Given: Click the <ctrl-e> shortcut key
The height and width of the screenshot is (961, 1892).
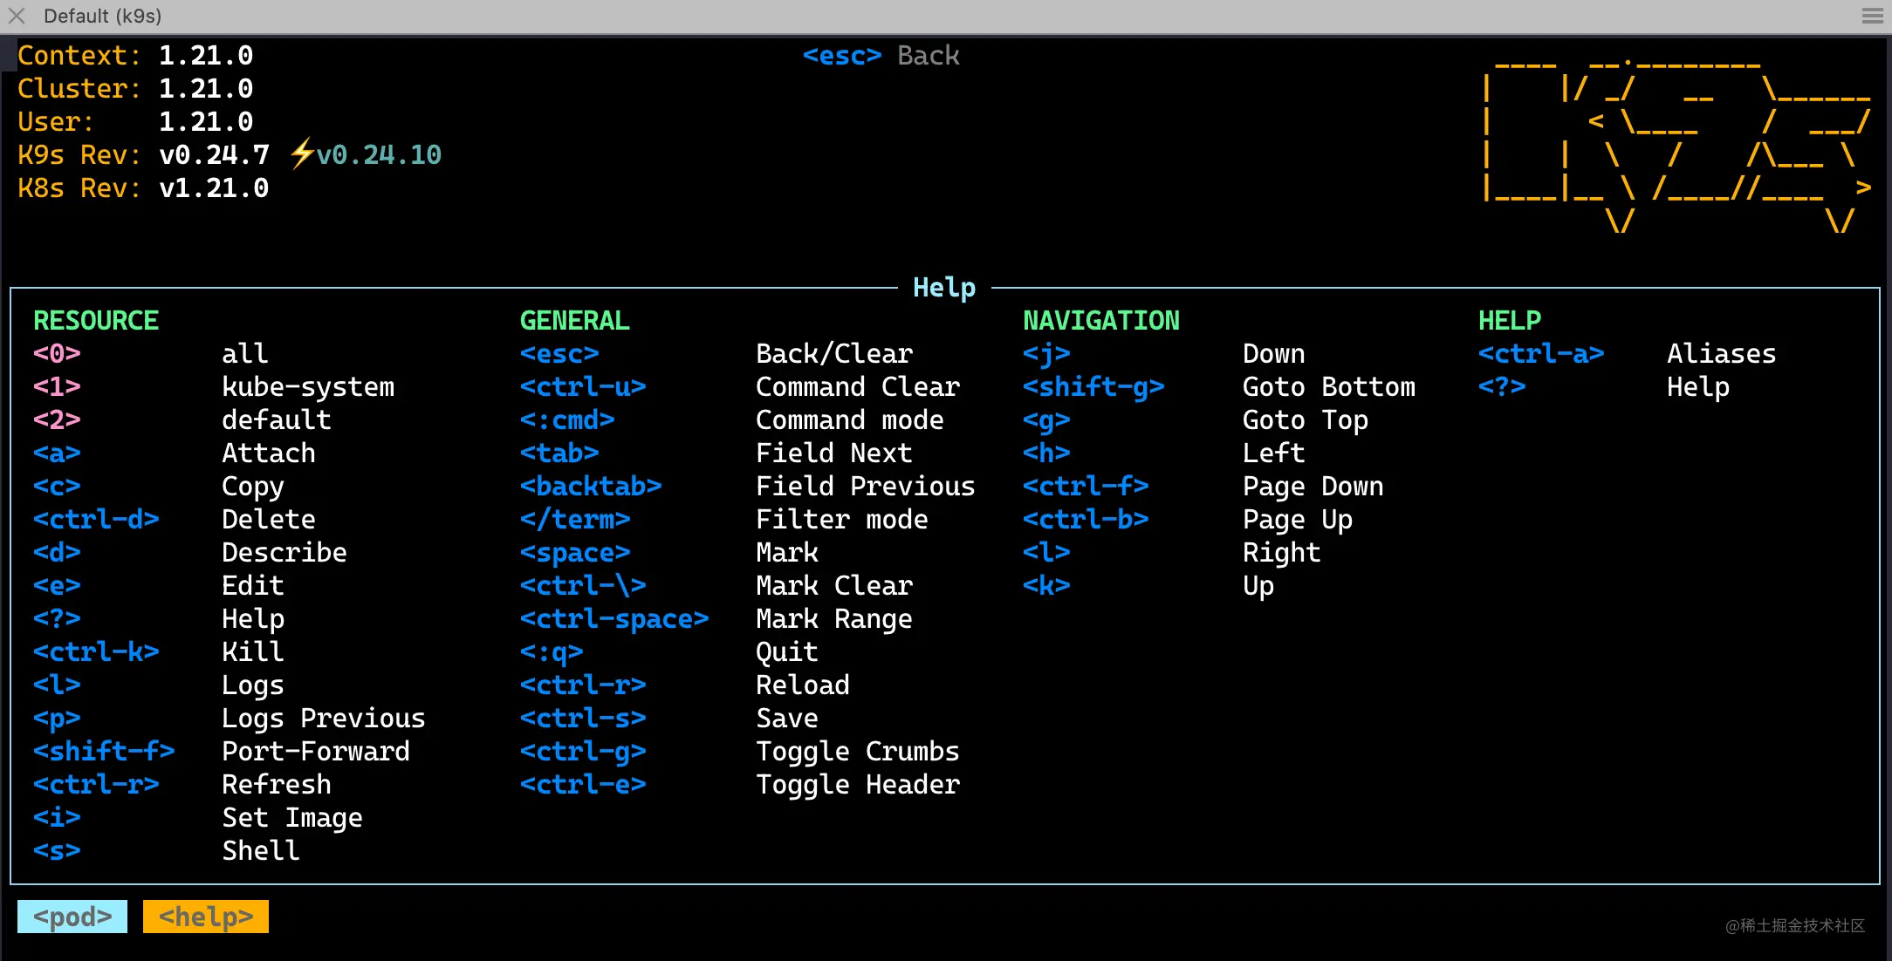Looking at the screenshot, I should 583,785.
